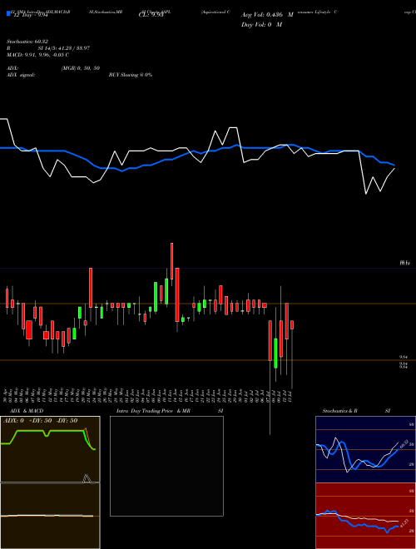This screenshot has width=416, height=549.
Task: Click the blue 12 Day SMA legend square
Action: click(x=8, y=13)
